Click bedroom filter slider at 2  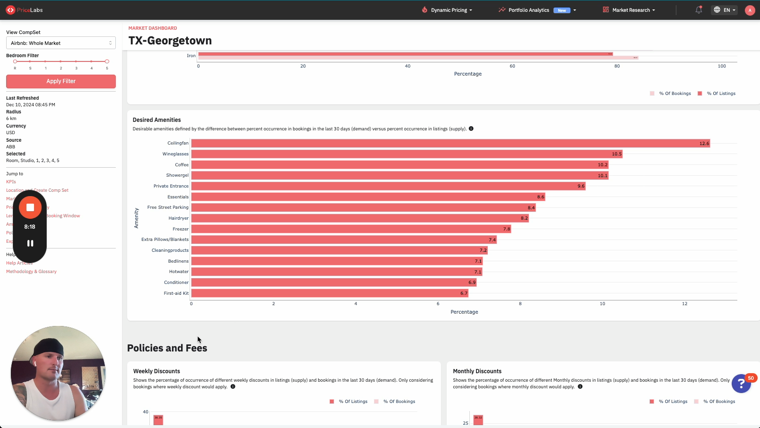click(x=61, y=61)
